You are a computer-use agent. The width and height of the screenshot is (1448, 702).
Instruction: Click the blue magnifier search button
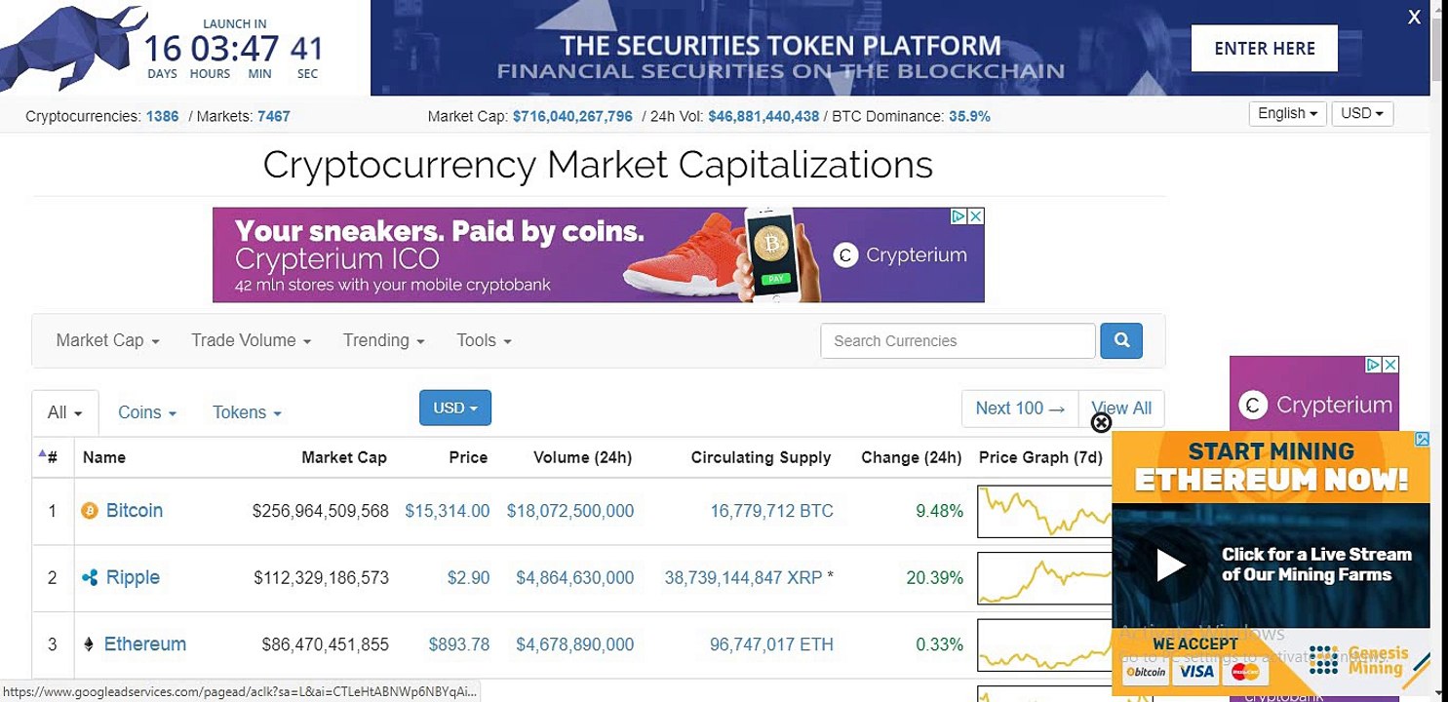pyautogui.click(x=1121, y=340)
